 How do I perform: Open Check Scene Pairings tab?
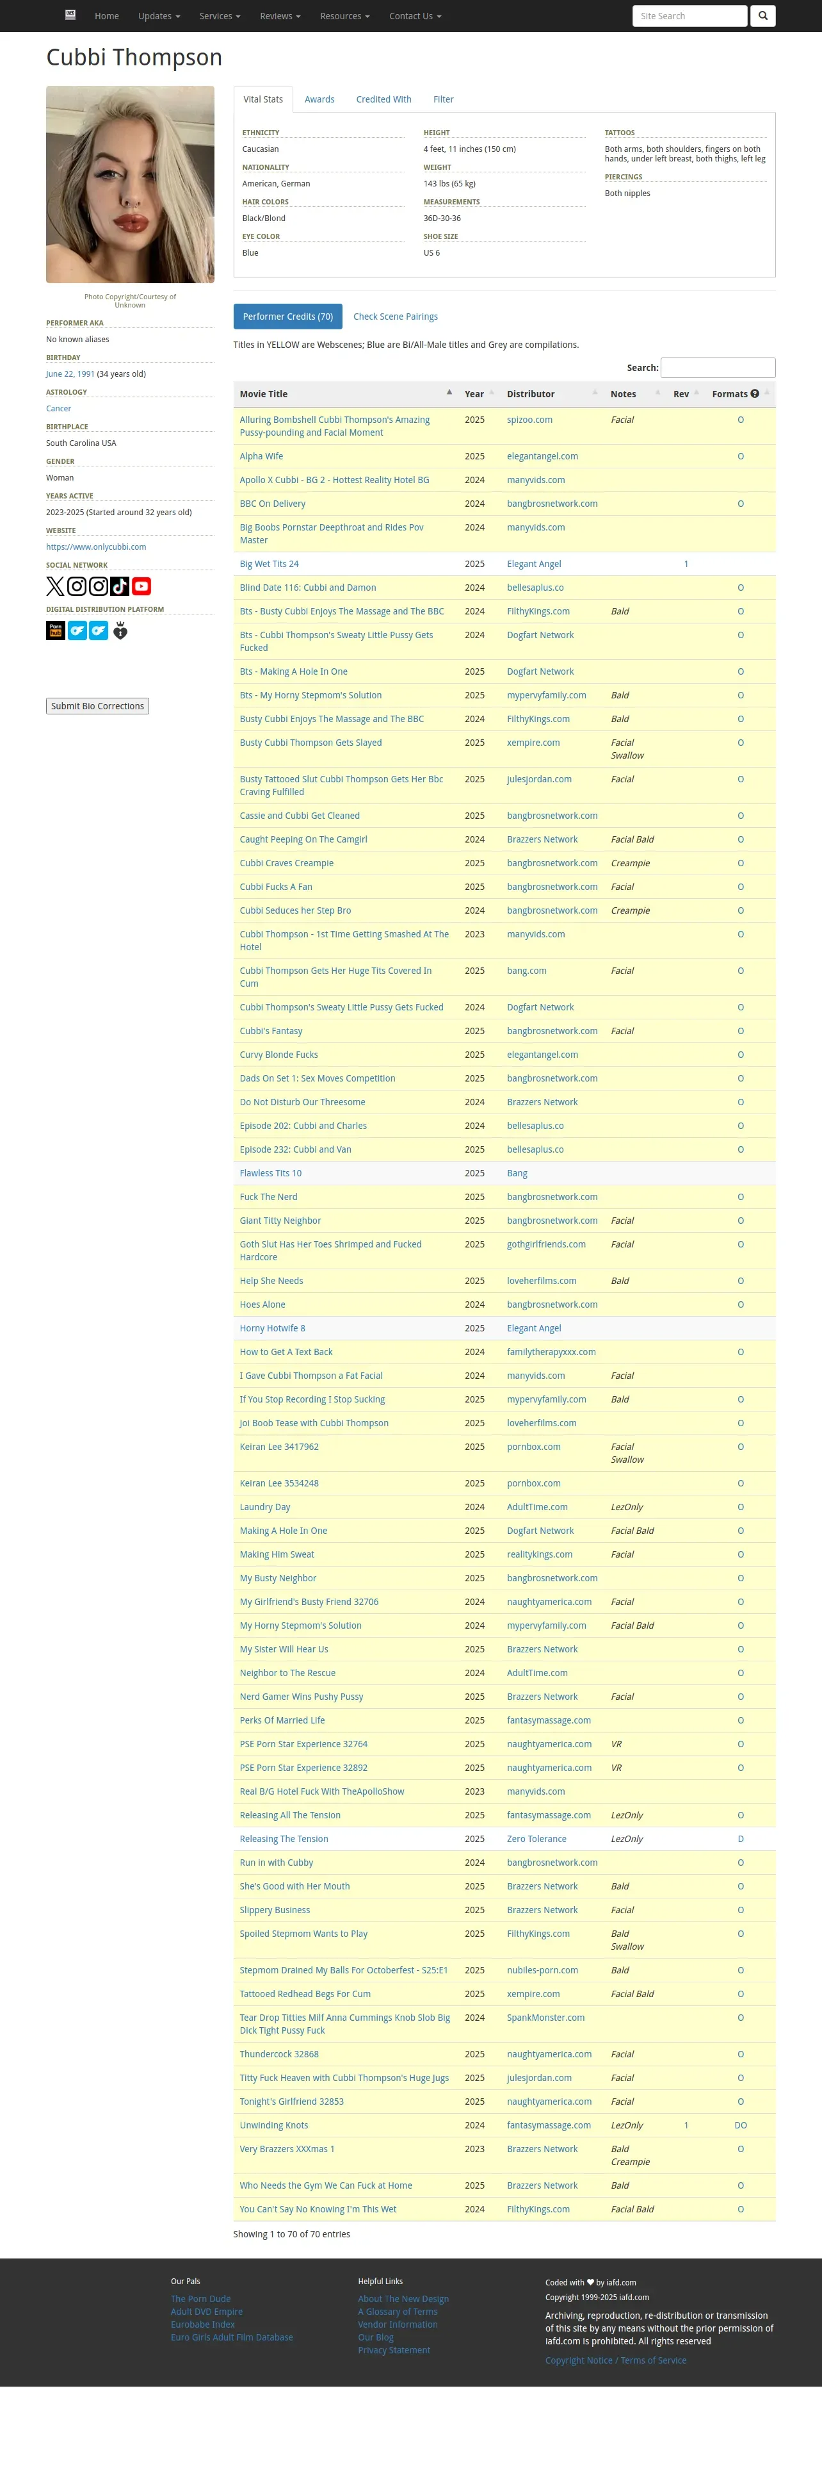click(x=395, y=316)
